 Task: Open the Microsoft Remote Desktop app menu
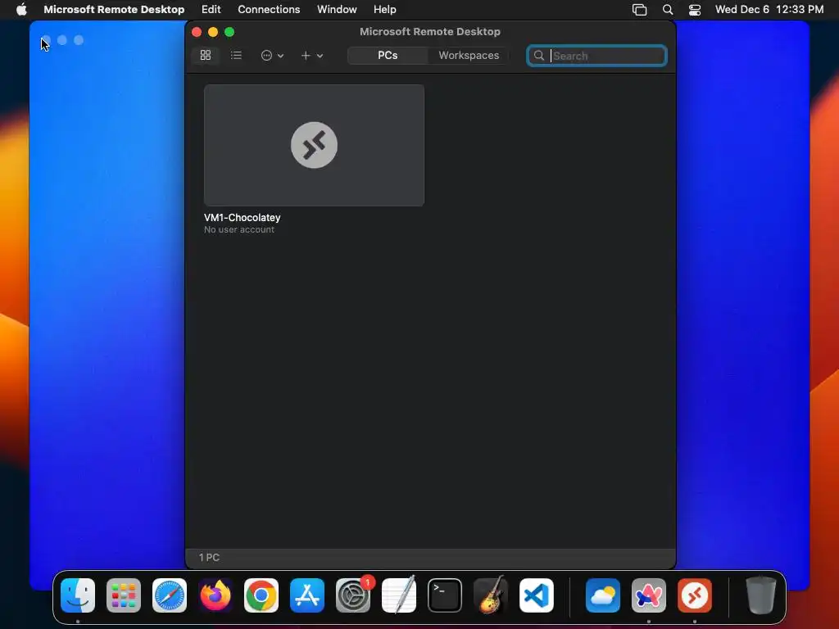114,10
